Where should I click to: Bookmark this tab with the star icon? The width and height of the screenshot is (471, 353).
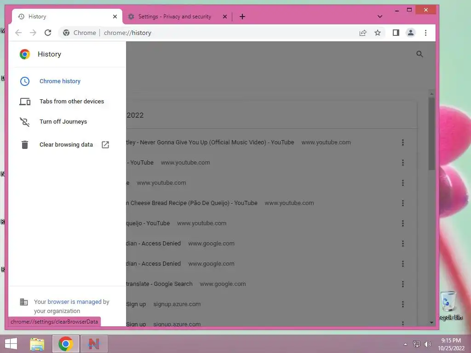[x=378, y=33]
